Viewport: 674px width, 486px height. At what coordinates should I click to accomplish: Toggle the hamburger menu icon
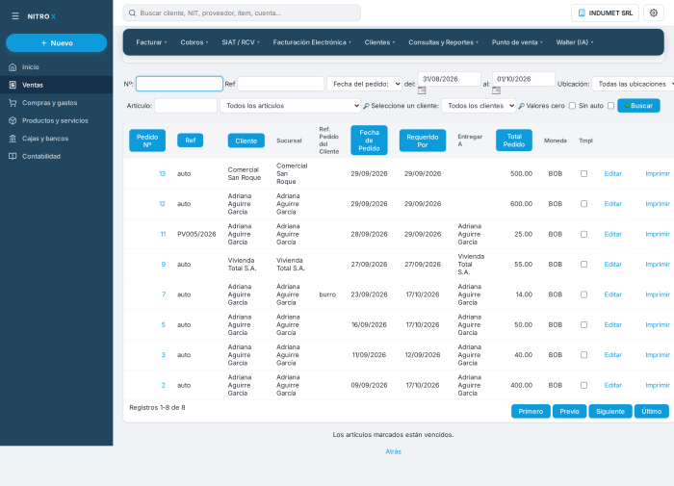pyautogui.click(x=15, y=16)
